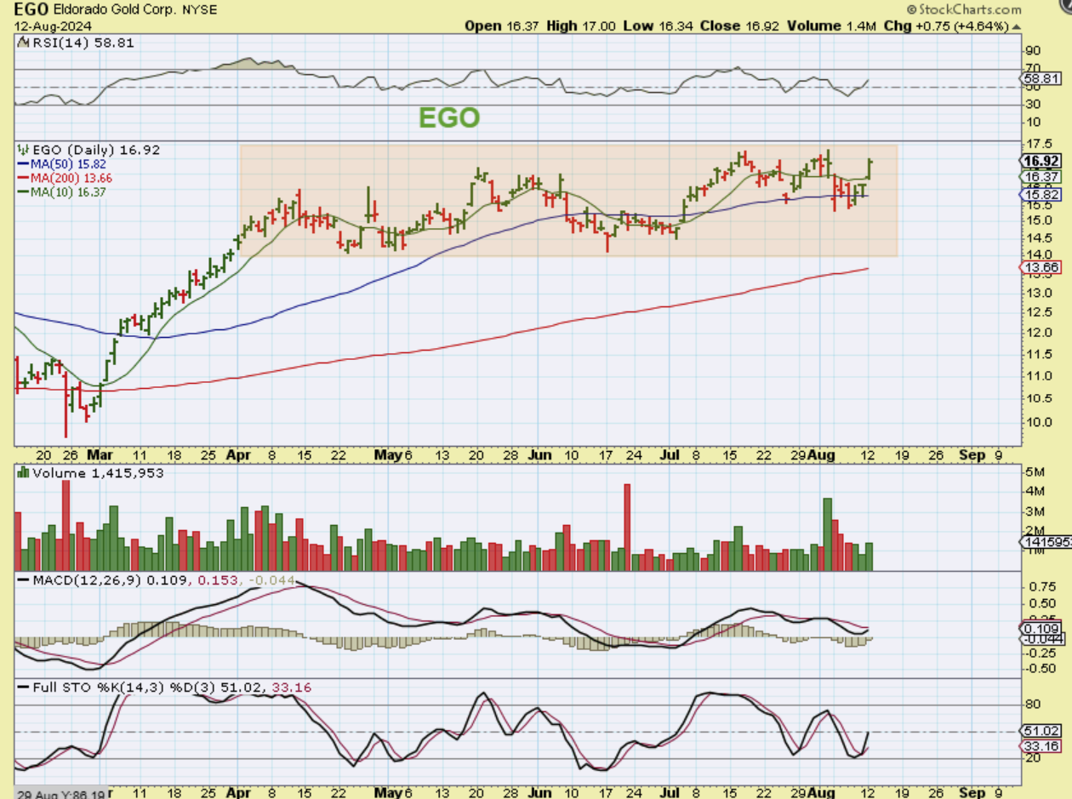This screenshot has height=799, width=1072.
Task: Select the MA(200) 13.66 legend entry
Action: click(65, 178)
